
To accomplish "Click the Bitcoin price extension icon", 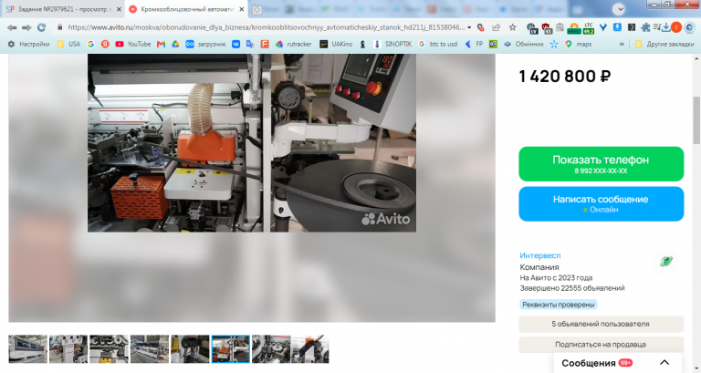I will [574, 28].
